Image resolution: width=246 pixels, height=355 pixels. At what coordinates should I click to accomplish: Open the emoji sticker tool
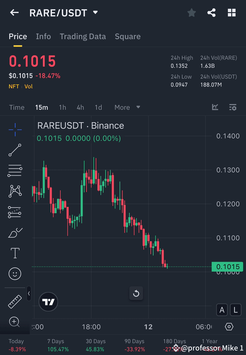[x=15, y=274]
